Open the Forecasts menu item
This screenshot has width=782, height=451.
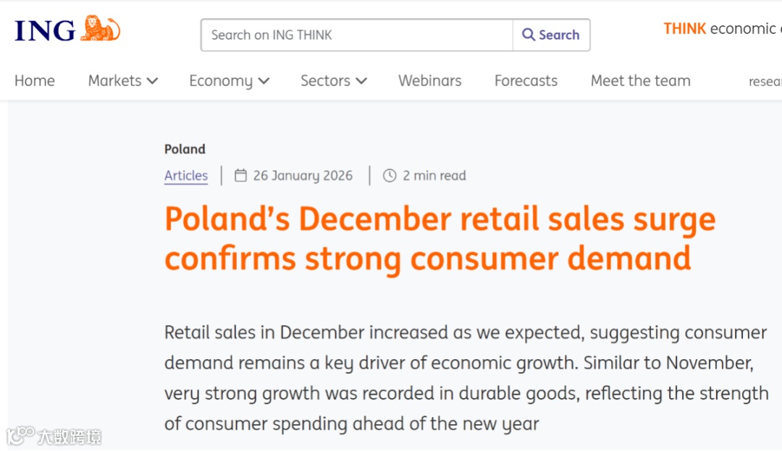pyautogui.click(x=526, y=81)
